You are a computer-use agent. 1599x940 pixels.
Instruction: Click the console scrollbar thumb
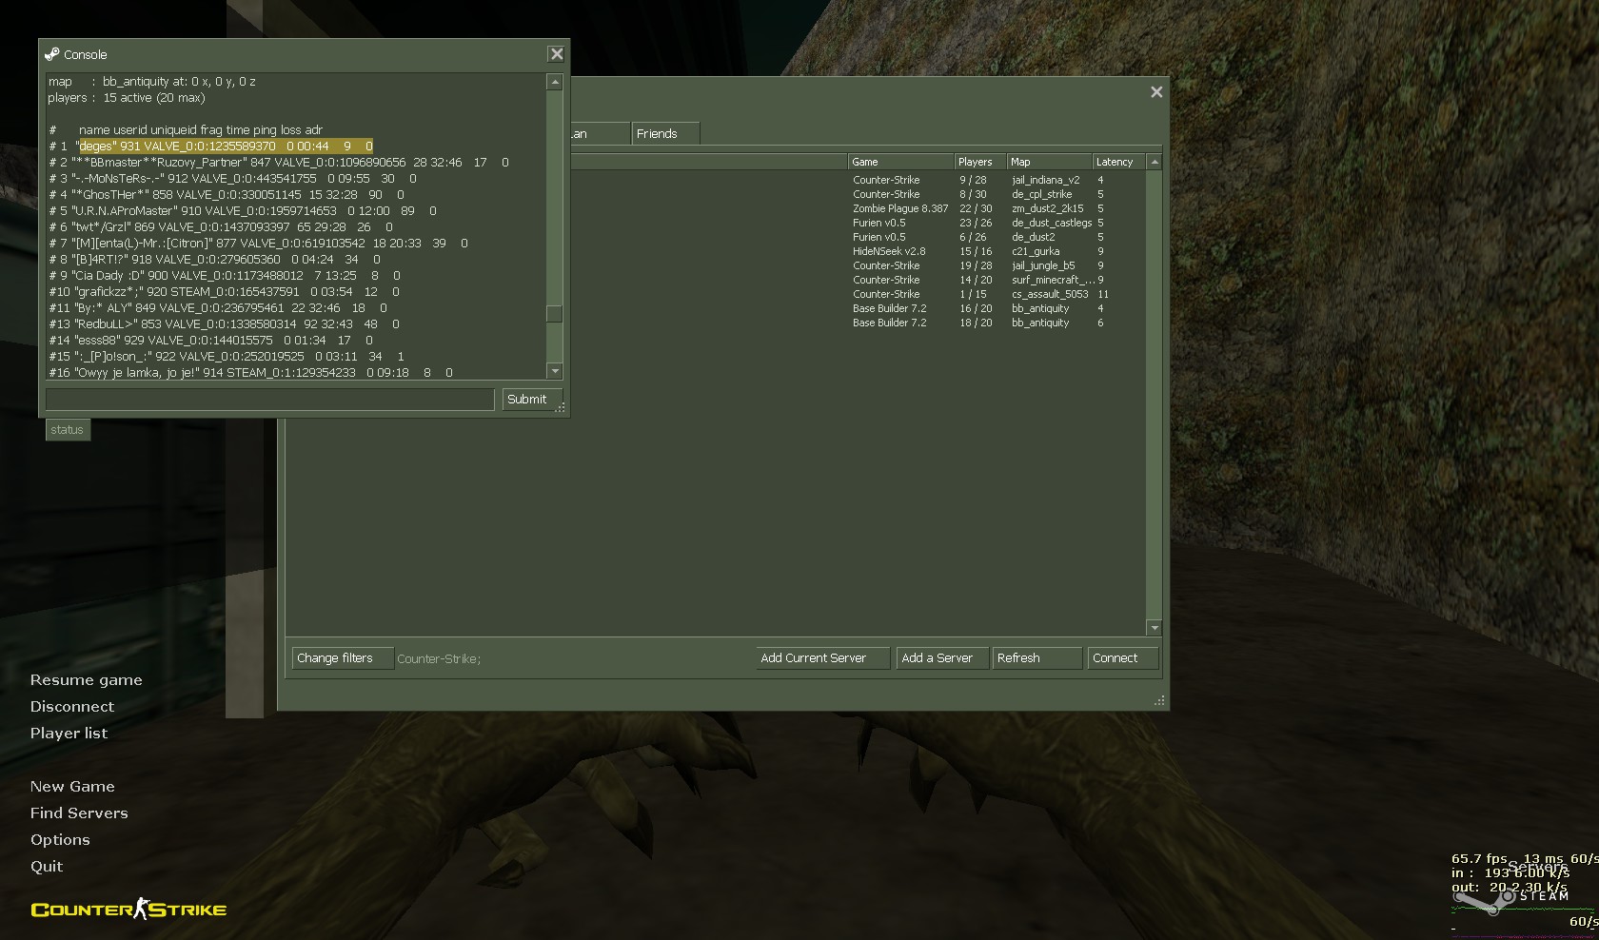(x=554, y=314)
